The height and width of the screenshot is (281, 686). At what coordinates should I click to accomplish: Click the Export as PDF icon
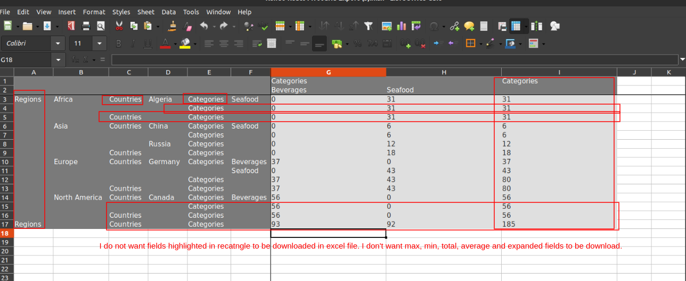coord(71,26)
